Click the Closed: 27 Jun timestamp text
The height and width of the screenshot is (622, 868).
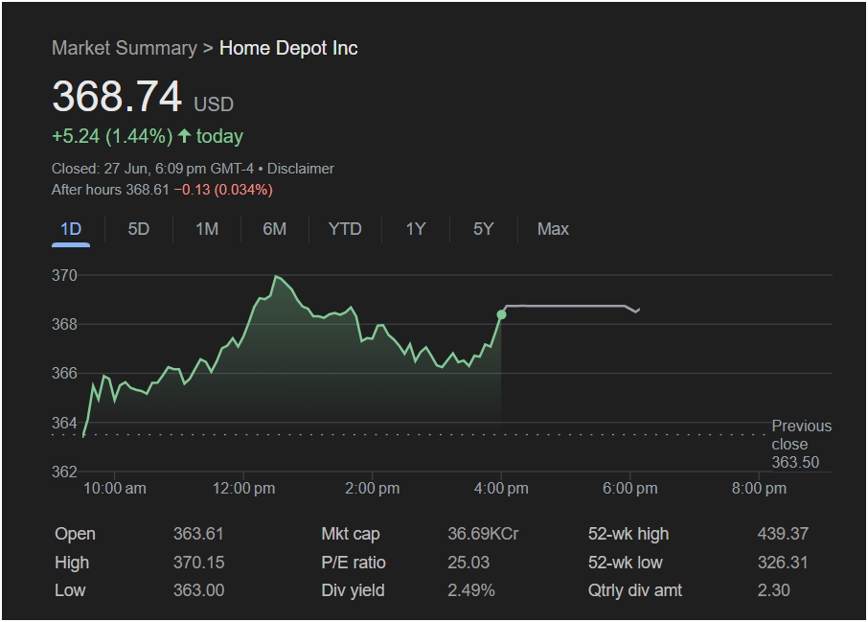tap(152, 169)
